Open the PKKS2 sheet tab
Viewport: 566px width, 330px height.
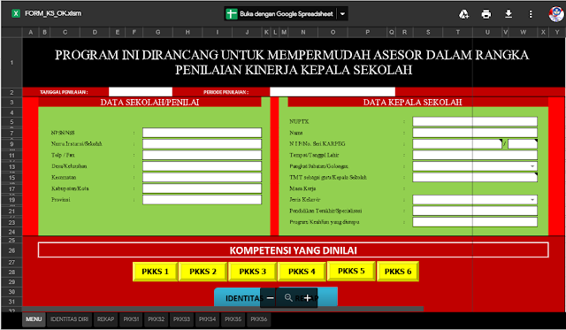157,319
